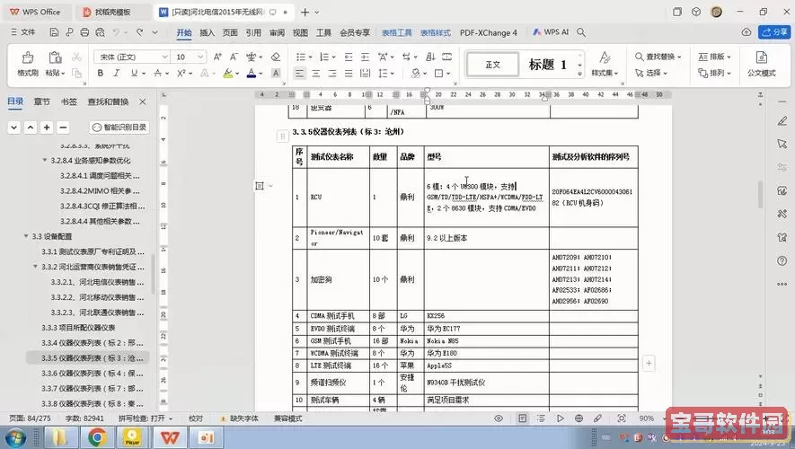
Task: Close the navigation pane with X
Action: [x=143, y=101]
